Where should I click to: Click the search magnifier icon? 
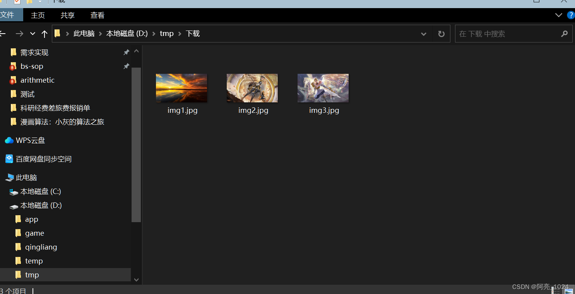[x=564, y=34]
